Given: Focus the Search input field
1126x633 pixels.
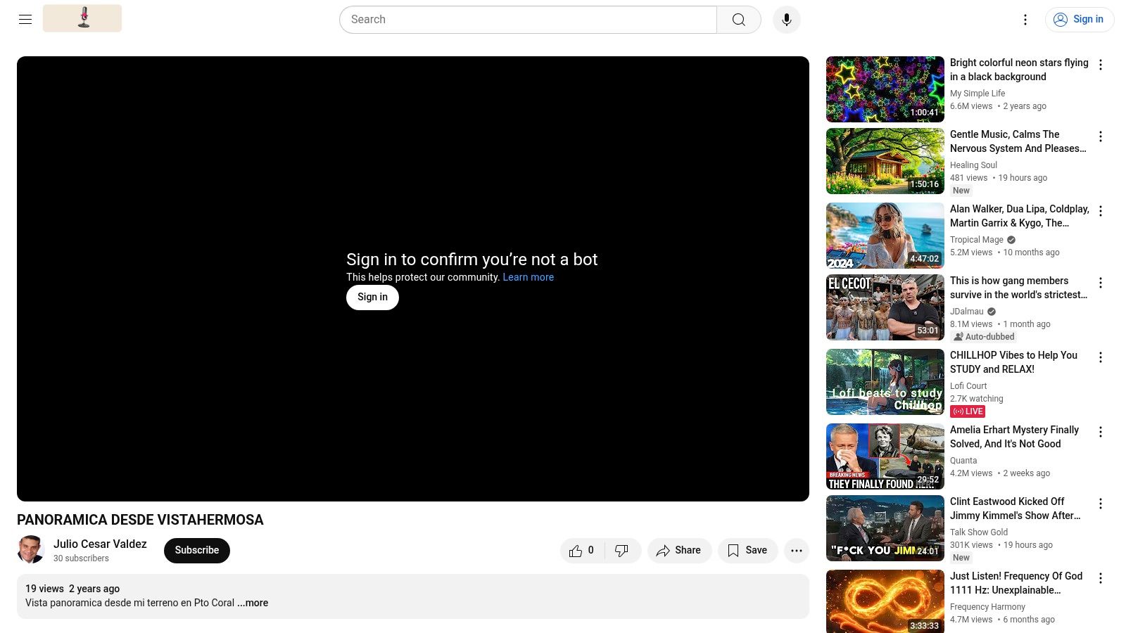Looking at the screenshot, I should click(x=528, y=20).
